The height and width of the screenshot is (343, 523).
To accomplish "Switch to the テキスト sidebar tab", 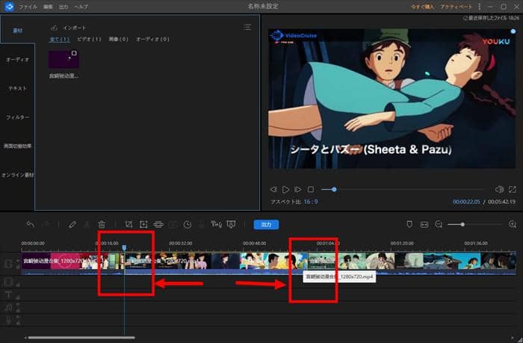I will click(17, 88).
